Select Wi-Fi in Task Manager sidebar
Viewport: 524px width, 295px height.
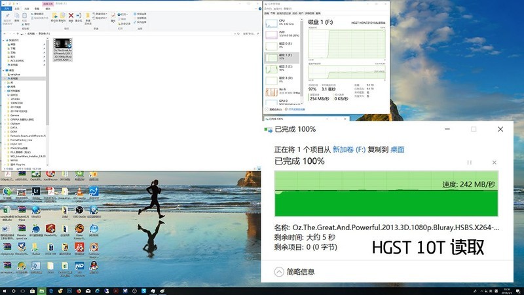tap(282, 92)
